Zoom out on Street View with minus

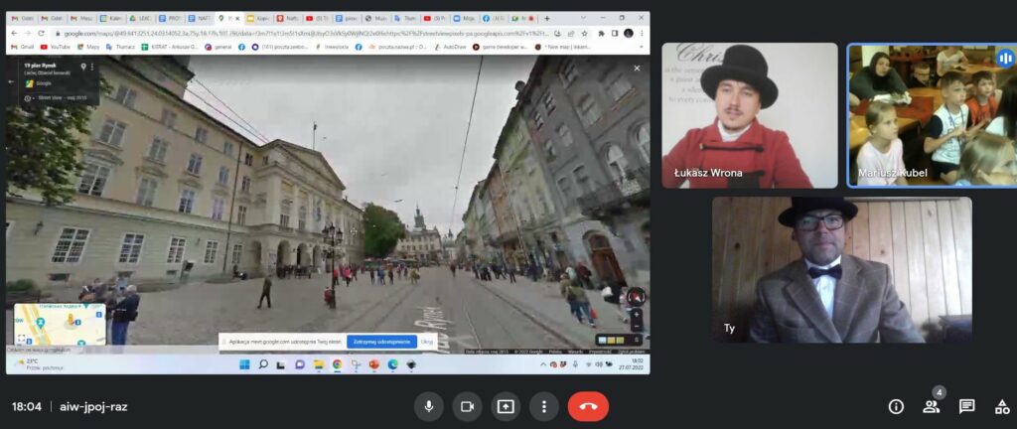pos(637,326)
